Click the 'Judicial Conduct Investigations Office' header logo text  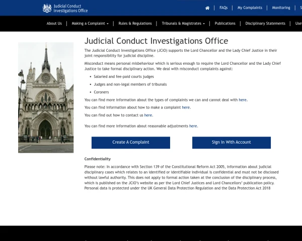coord(70,8)
